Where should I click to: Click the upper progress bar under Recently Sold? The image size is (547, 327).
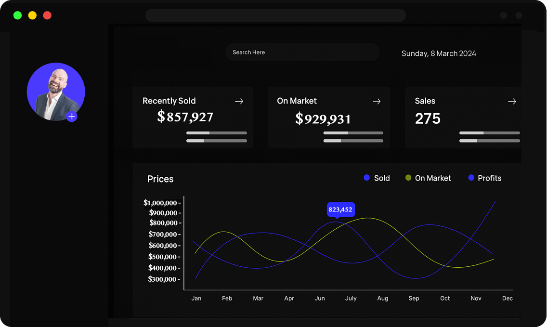pyautogui.click(x=217, y=133)
